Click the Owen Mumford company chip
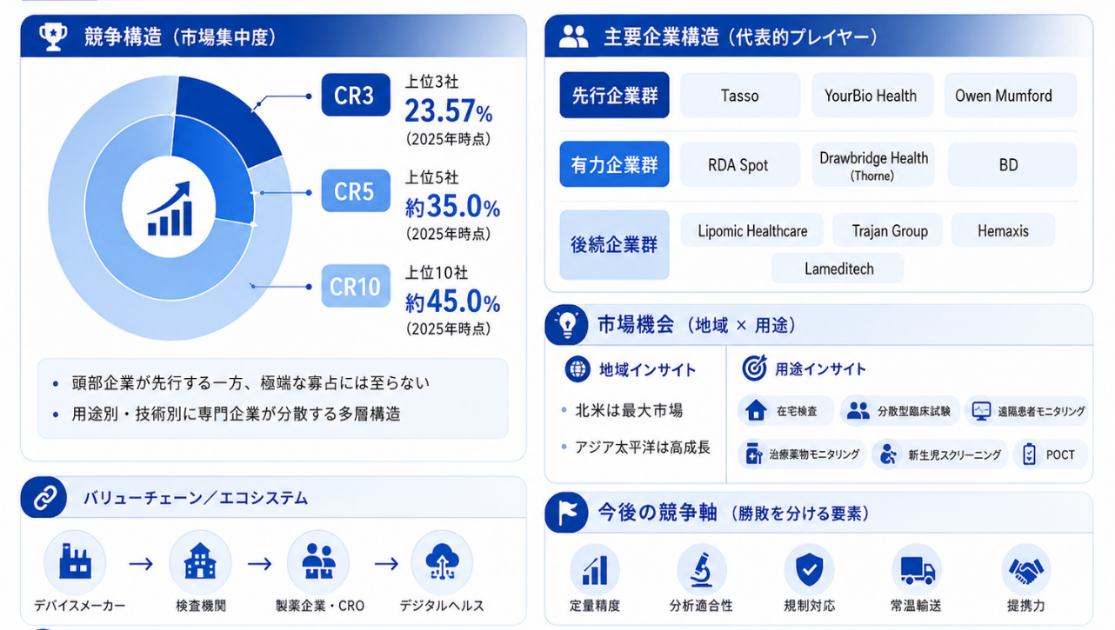Image resolution: width=1115 pixels, height=630 pixels. [x=1011, y=96]
